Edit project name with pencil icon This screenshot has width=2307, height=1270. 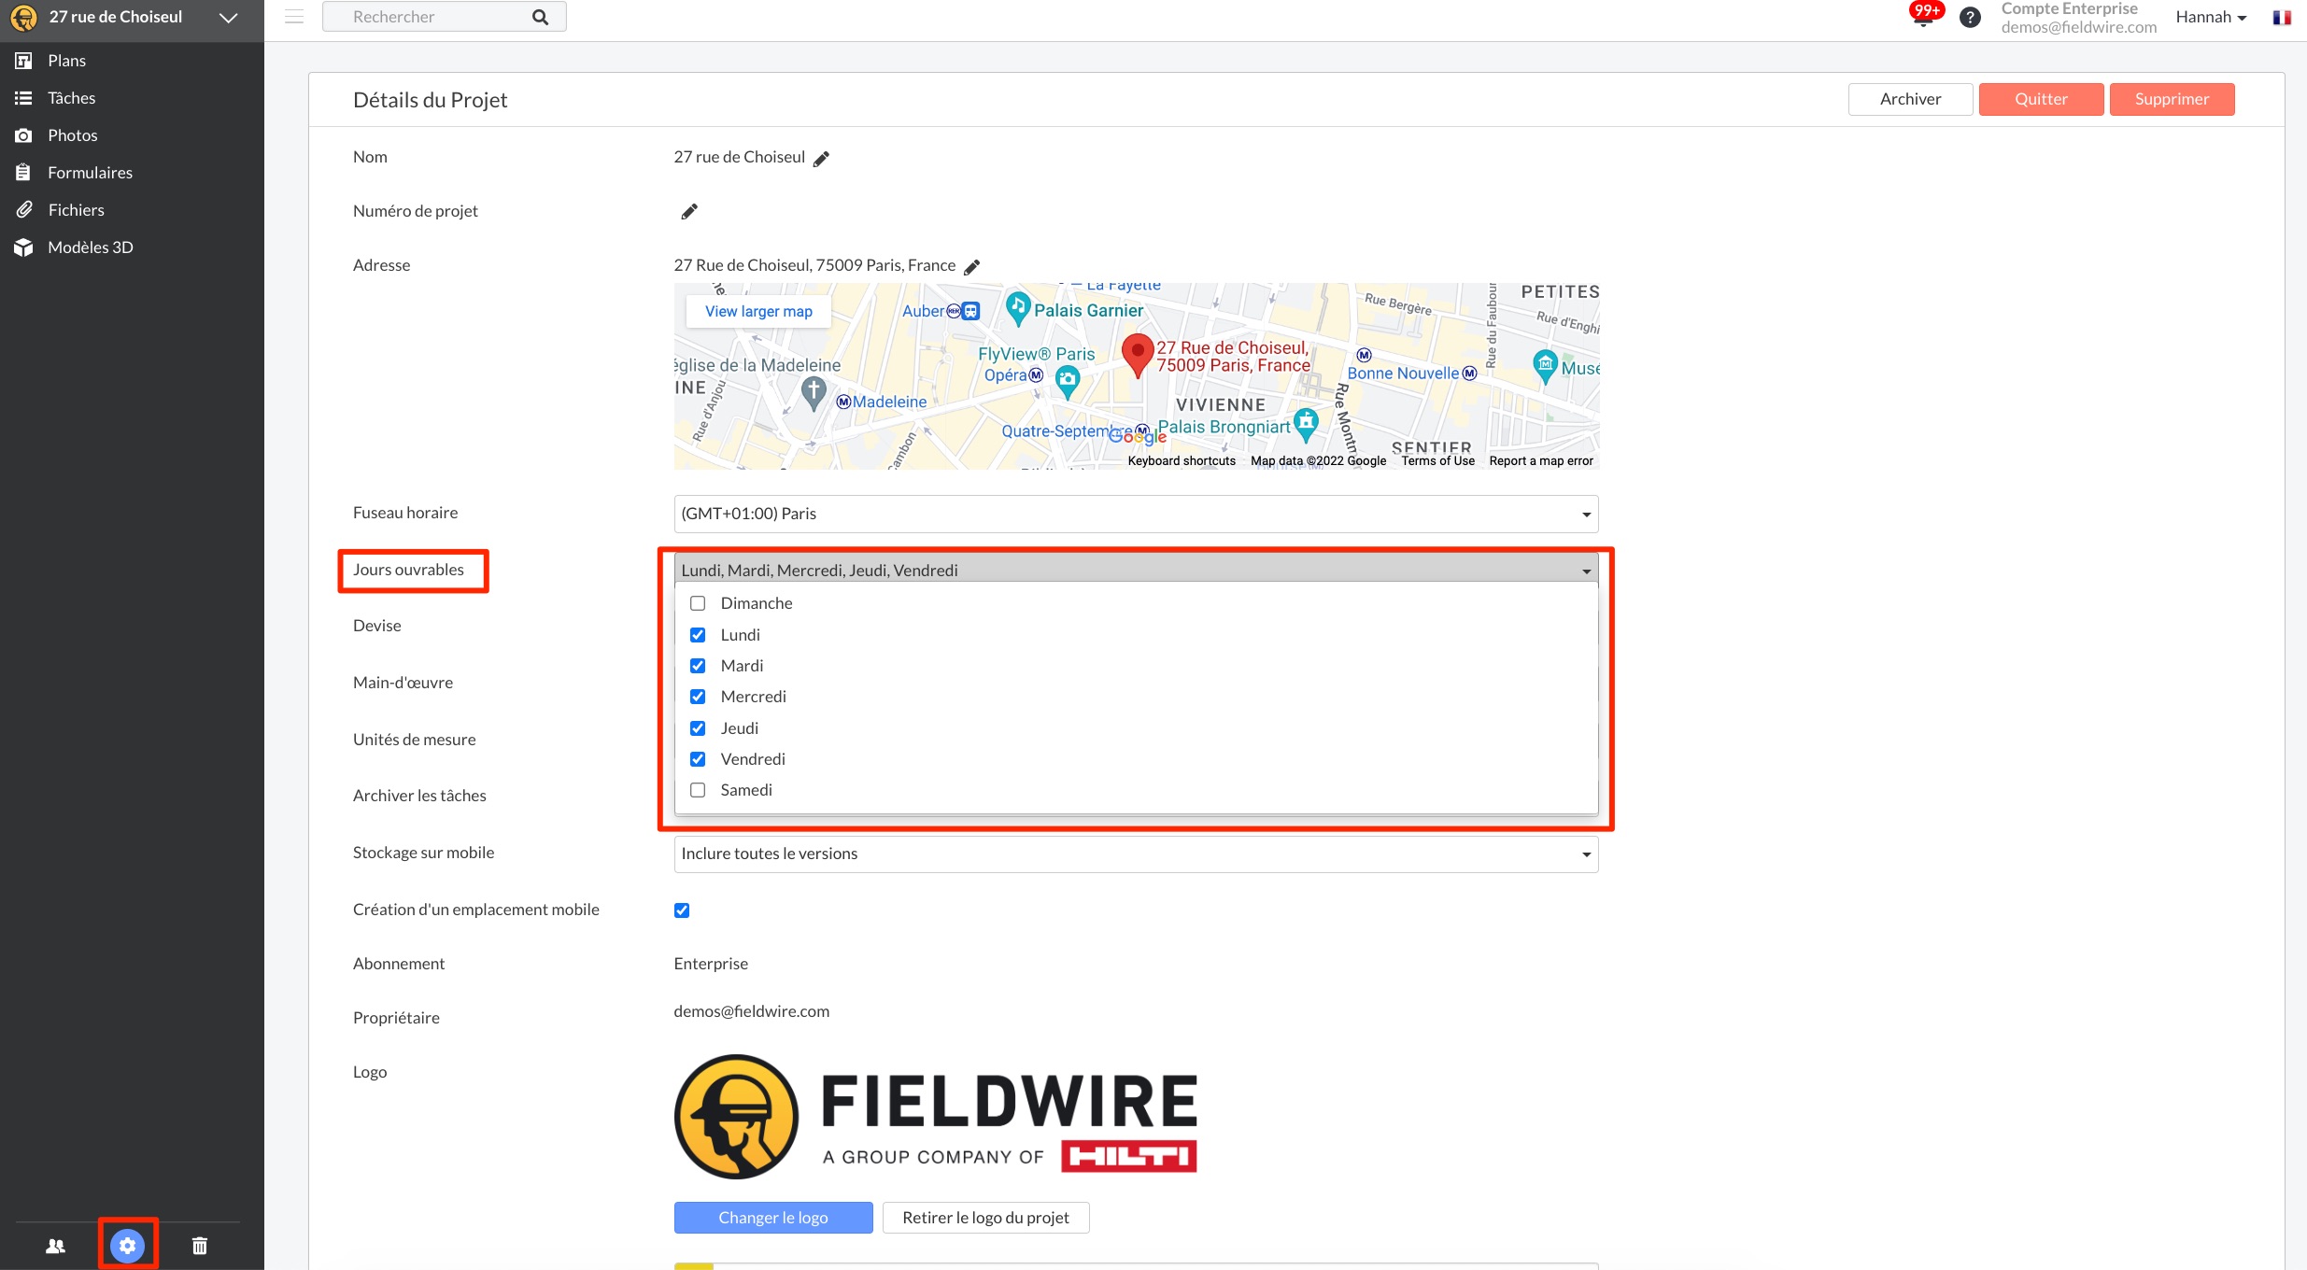(x=821, y=159)
